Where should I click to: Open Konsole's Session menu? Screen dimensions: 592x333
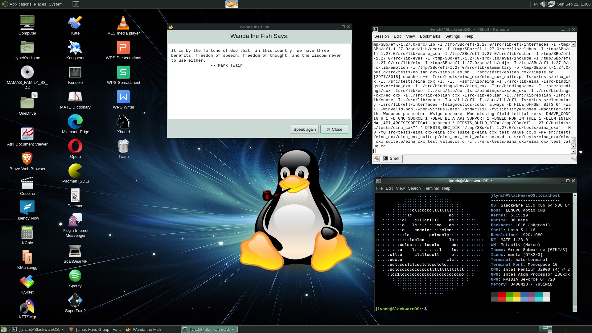(x=381, y=36)
